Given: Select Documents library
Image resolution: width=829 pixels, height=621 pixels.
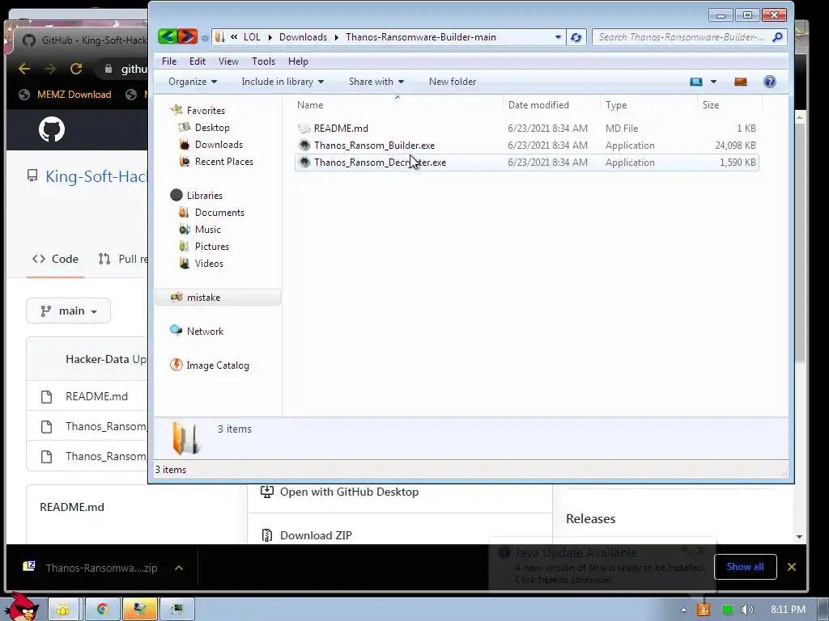Looking at the screenshot, I should [219, 213].
